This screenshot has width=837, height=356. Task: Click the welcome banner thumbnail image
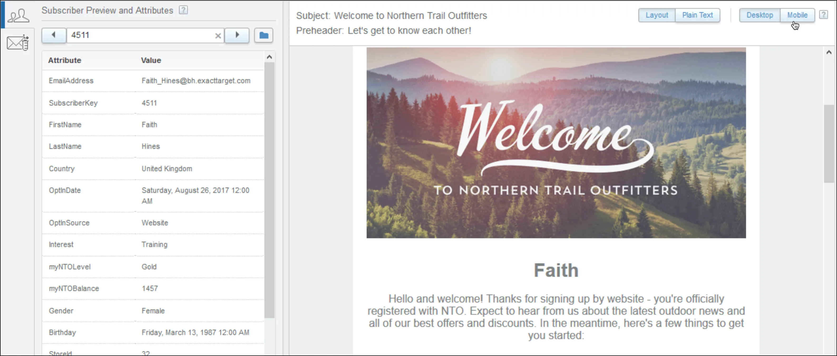coord(556,142)
